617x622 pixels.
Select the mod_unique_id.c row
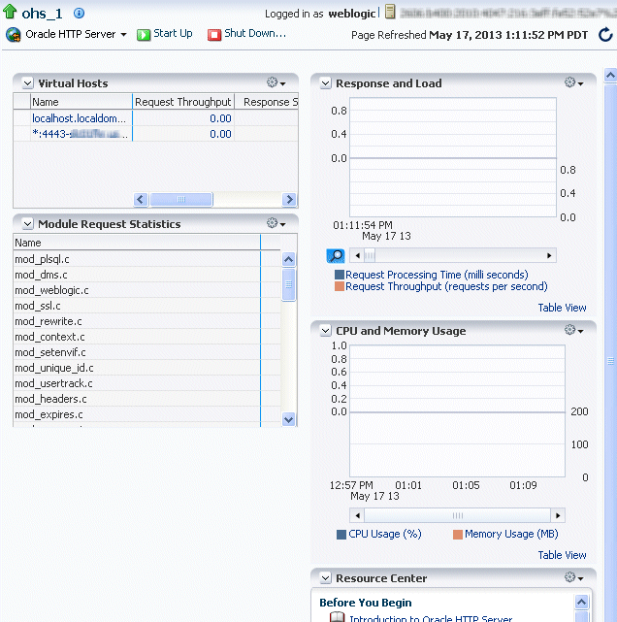tap(146, 368)
